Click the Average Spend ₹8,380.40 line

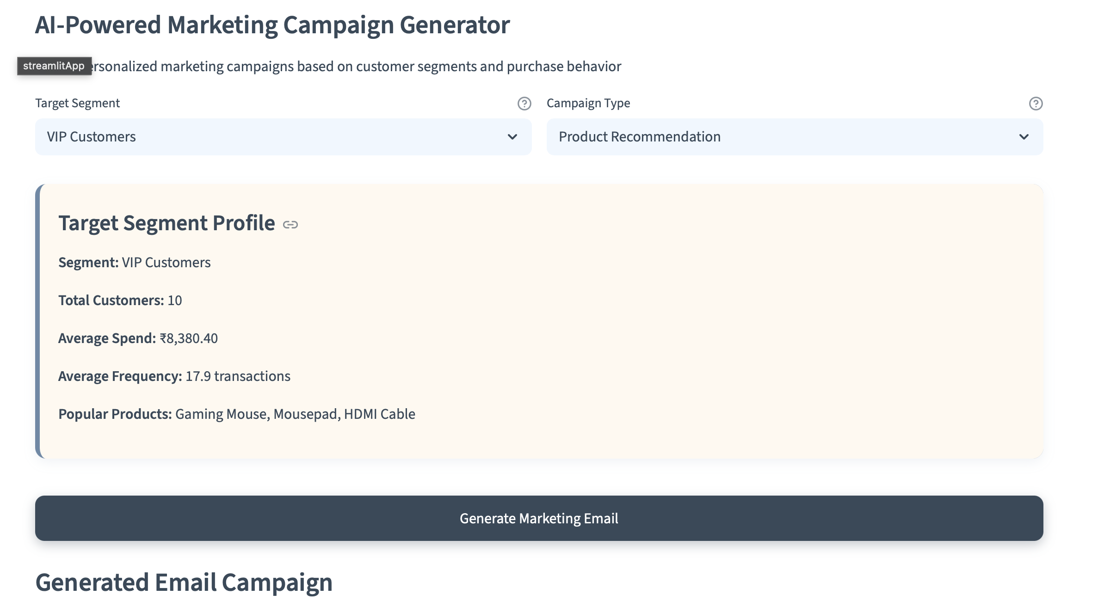(138, 338)
